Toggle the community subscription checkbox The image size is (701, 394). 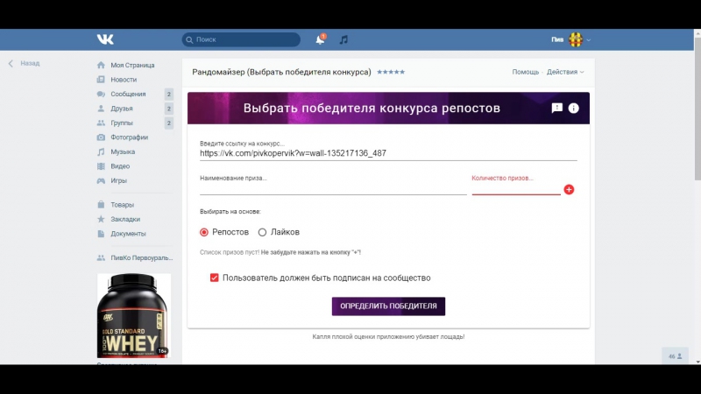pyautogui.click(x=214, y=278)
